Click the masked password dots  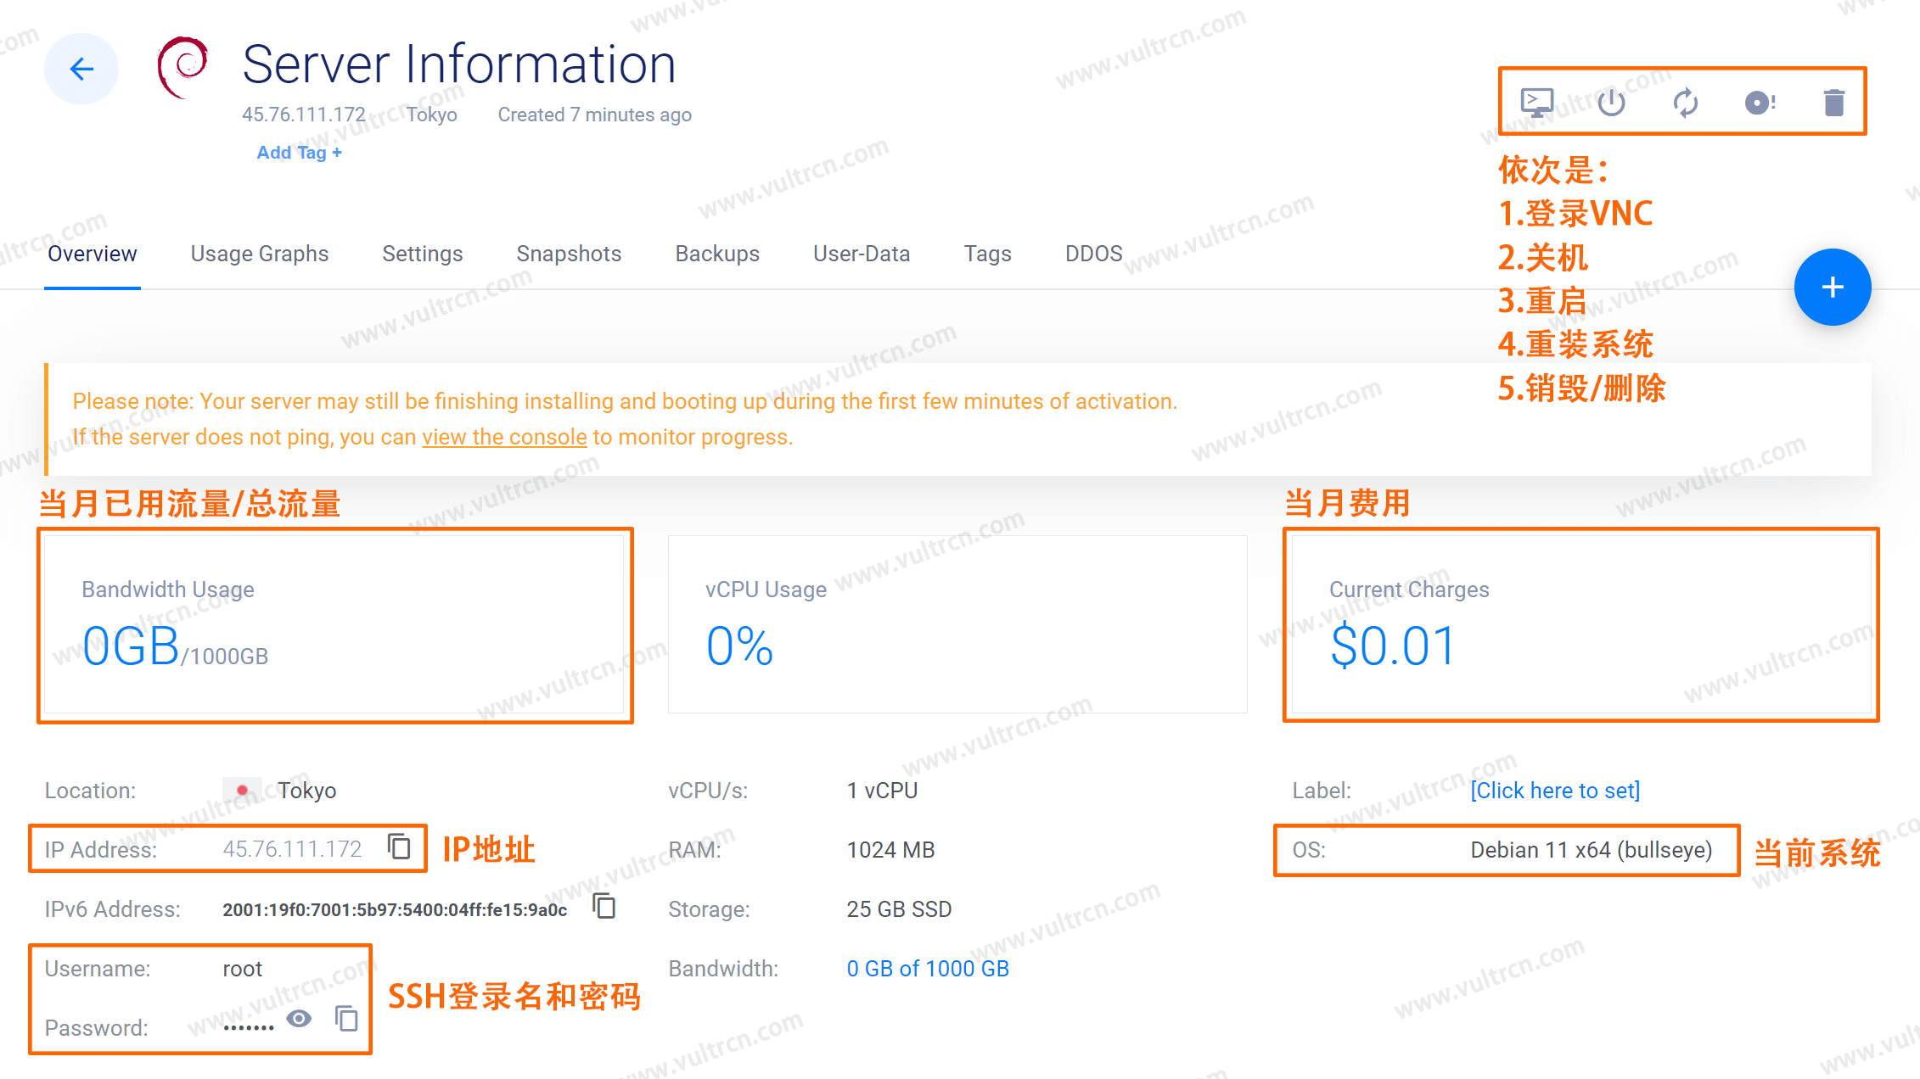click(x=249, y=1027)
